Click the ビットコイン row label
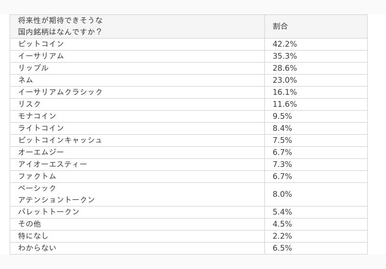Screen dimensions: 386x269 pyautogui.click(x=41, y=44)
